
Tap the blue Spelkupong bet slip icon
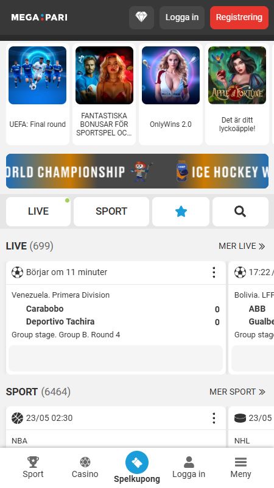tap(137, 462)
